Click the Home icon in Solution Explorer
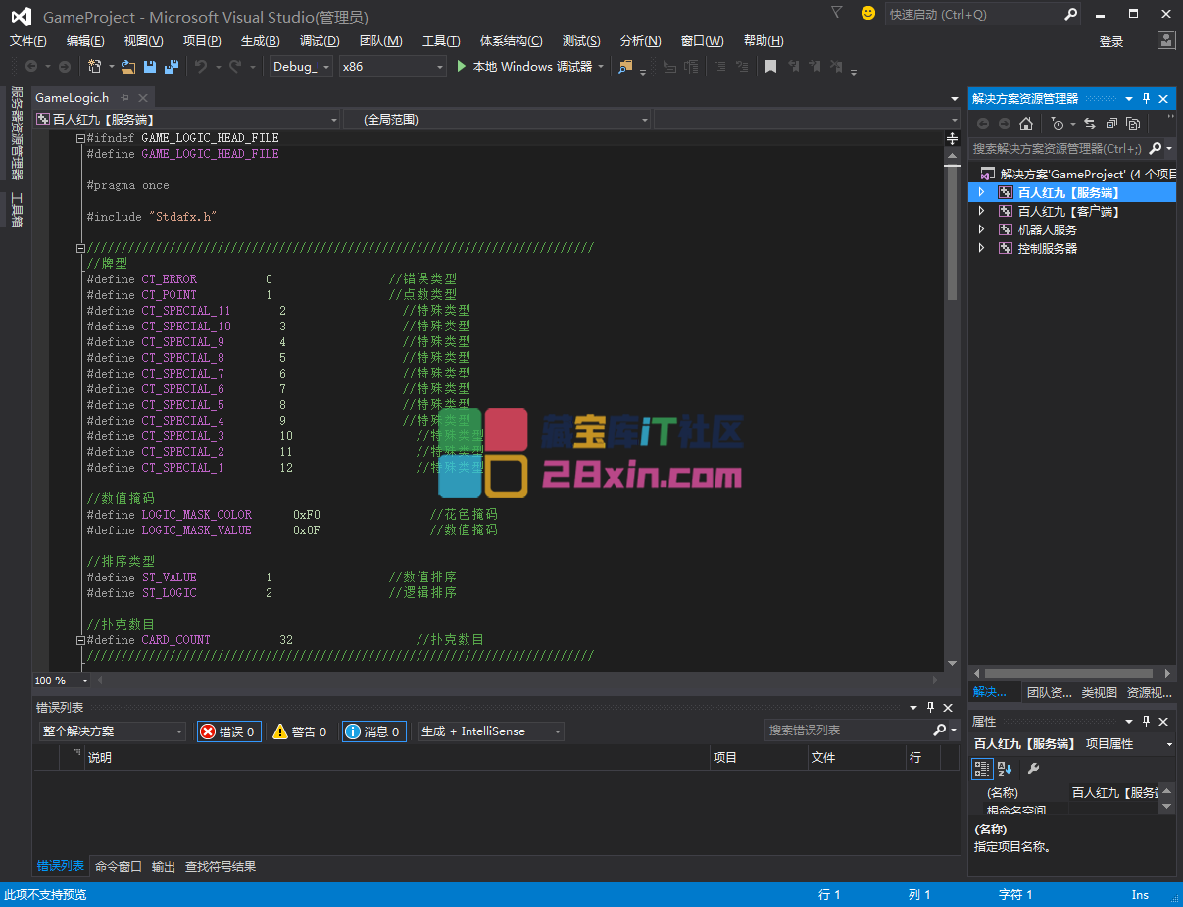The image size is (1183, 907). tap(1026, 124)
